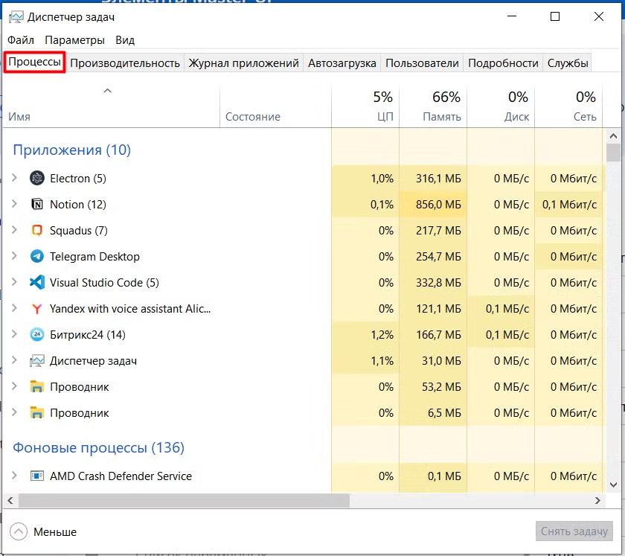This screenshot has height=556, width=625.
Task: Expand the Electron (5) process group
Action: [x=14, y=178]
